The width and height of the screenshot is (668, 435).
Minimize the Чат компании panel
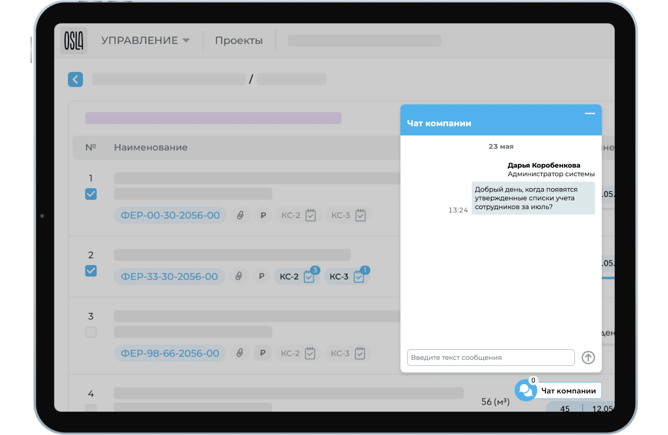pos(590,114)
